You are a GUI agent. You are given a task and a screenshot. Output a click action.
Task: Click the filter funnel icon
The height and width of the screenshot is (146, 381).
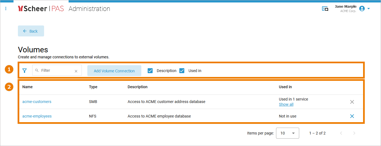pyautogui.click(x=25, y=71)
